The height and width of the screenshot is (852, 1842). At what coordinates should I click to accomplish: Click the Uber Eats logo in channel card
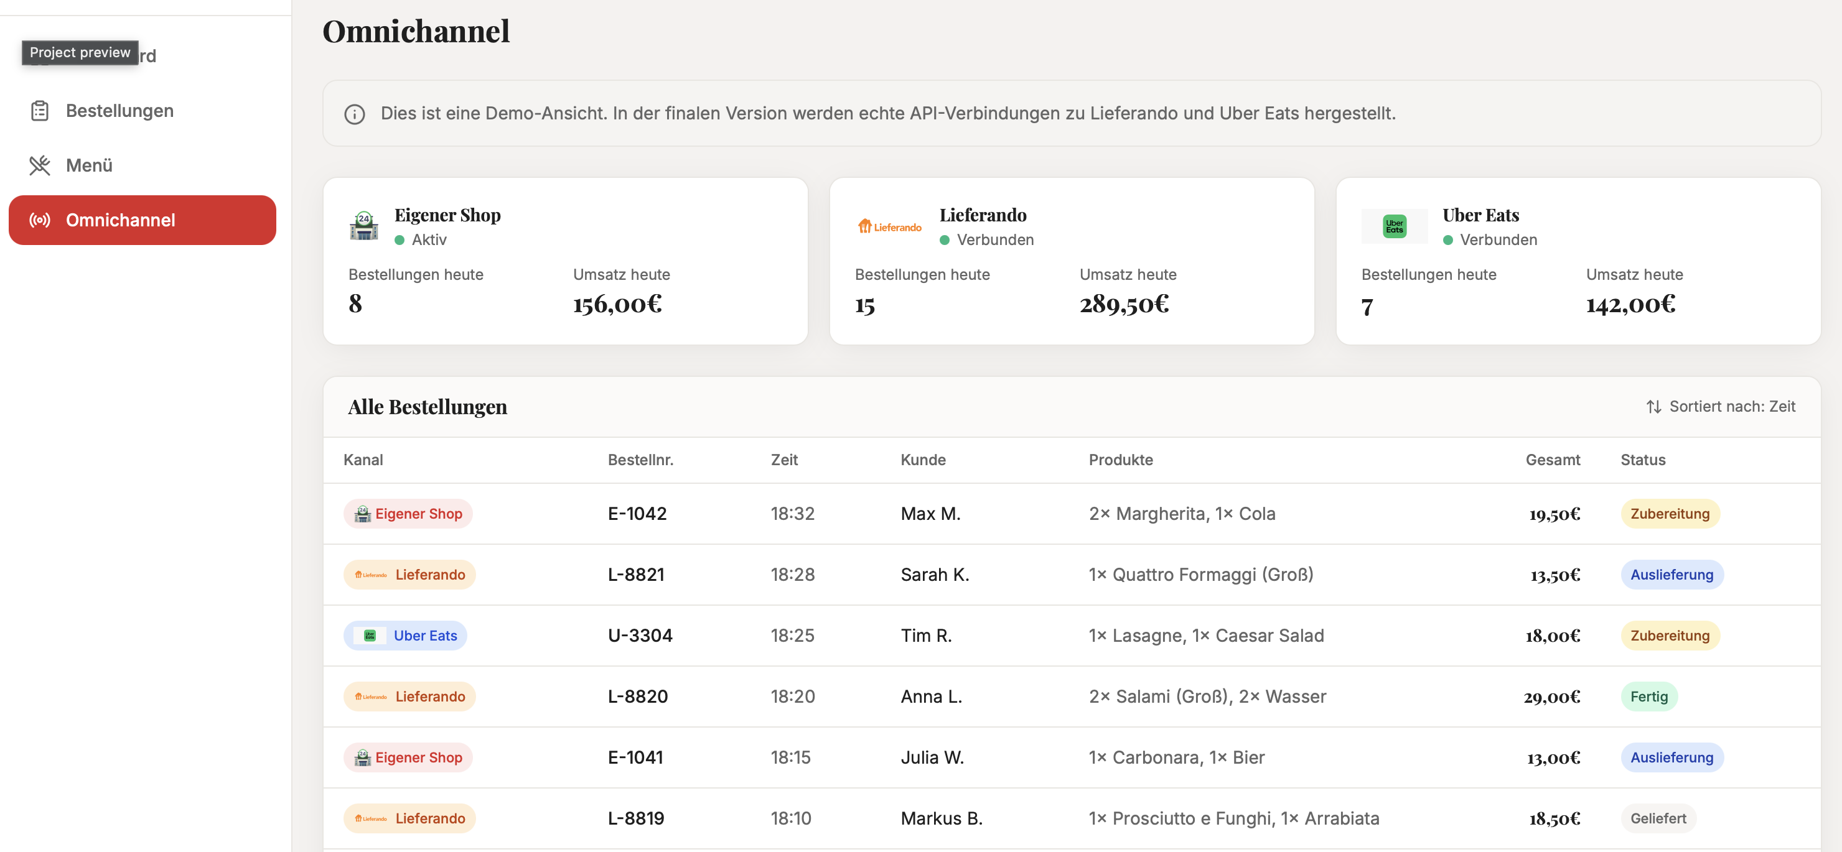coord(1394,226)
